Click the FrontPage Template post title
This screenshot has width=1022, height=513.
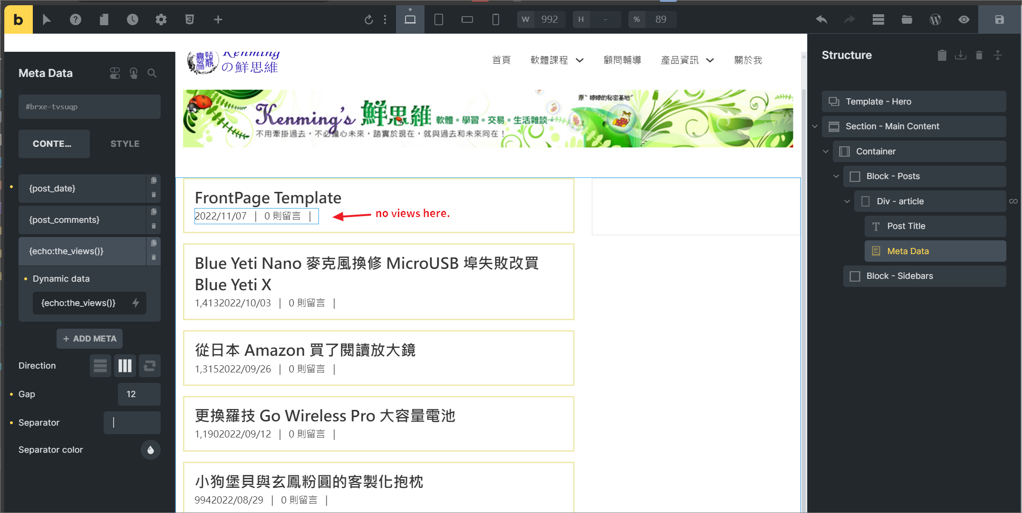268,198
